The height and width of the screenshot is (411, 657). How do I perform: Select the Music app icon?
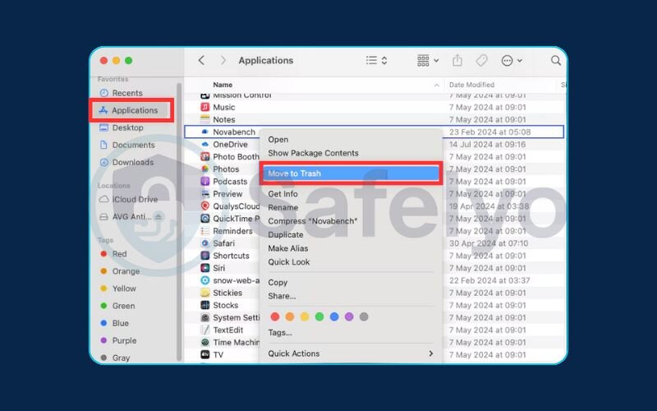[x=204, y=107]
